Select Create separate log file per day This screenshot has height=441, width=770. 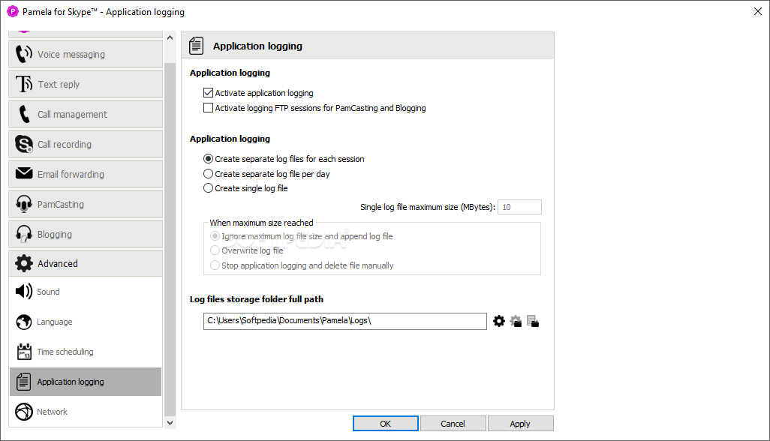click(x=208, y=174)
